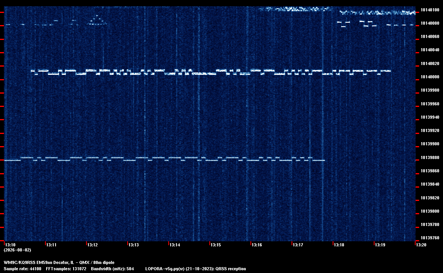
Task: Click the 13:16 time axis label
Action: click(x=257, y=245)
